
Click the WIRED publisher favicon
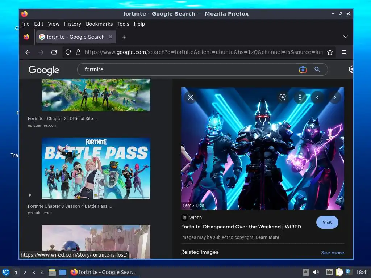[184, 218]
